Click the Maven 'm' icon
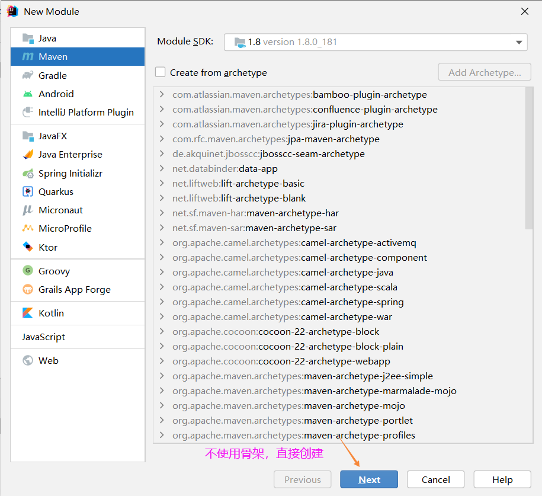542x496 pixels. click(28, 56)
